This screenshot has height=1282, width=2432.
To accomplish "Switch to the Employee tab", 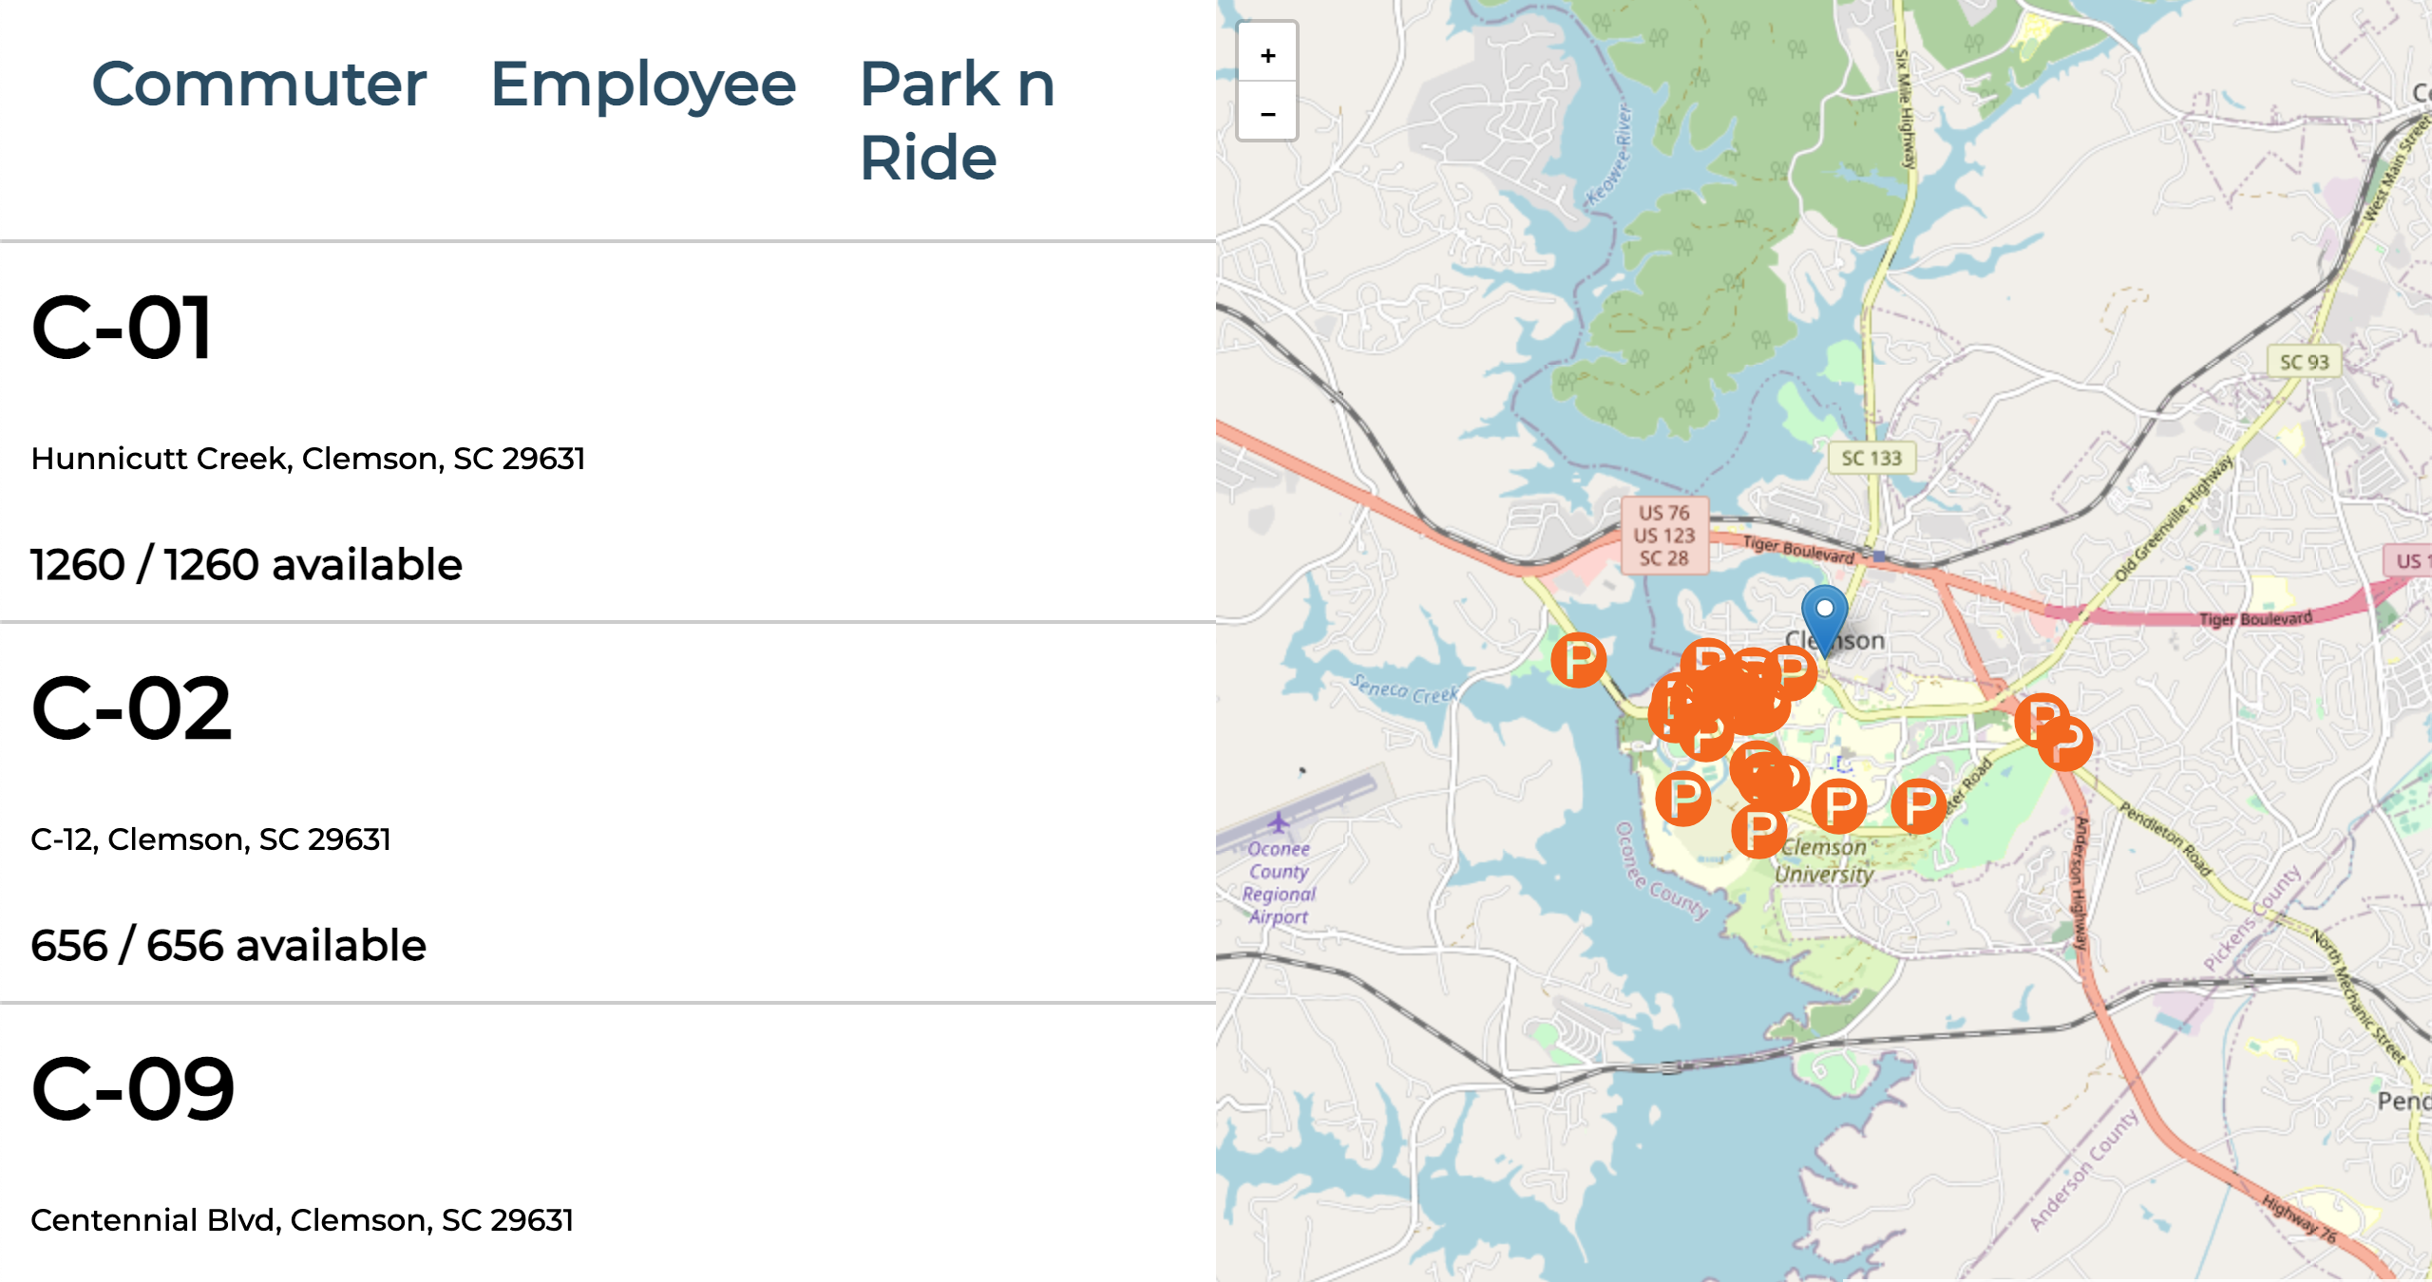I will [642, 84].
